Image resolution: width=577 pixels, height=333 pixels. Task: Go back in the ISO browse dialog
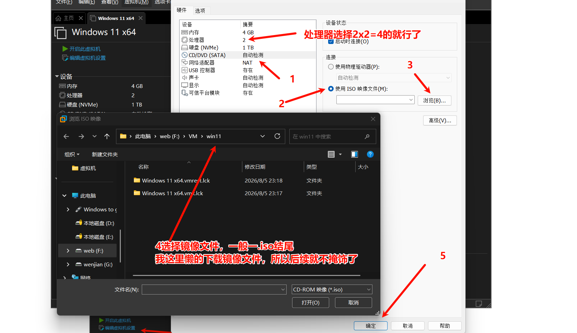tap(66, 136)
